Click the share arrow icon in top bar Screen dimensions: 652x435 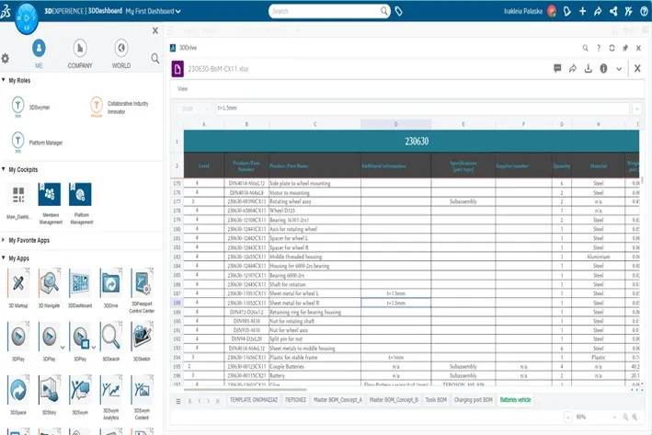tap(598, 11)
